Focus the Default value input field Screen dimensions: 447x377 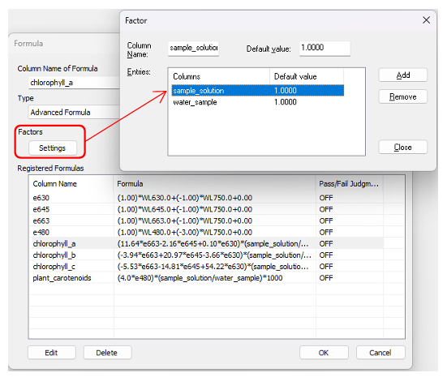325,48
